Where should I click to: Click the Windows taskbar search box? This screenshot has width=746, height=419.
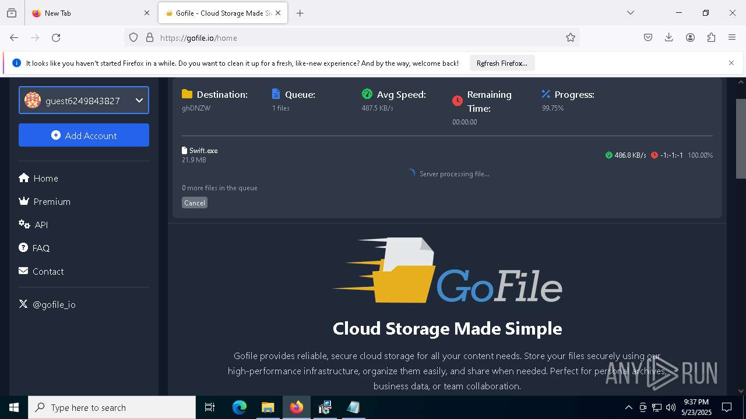112,407
